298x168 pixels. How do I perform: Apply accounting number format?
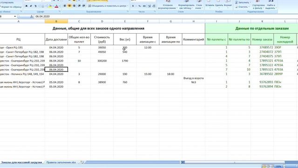pos(133,6)
